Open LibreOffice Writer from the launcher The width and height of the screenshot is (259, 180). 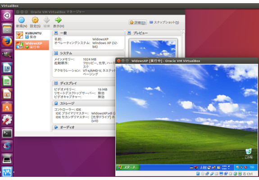(7, 67)
